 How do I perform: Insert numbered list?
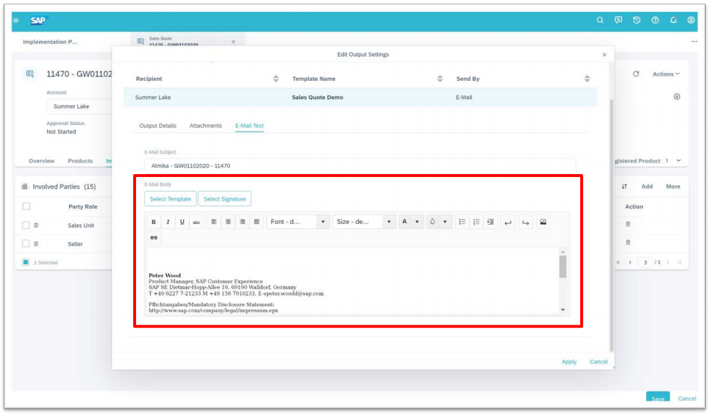point(476,222)
